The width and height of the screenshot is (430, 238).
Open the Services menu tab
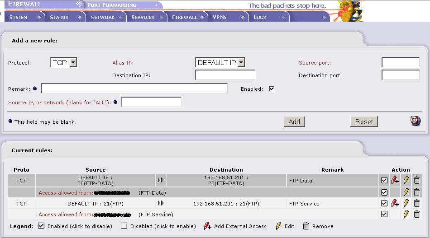tap(147, 17)
